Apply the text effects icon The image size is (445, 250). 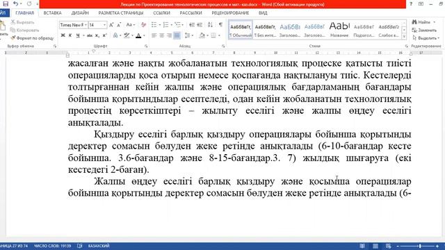(x=115, y=35)
